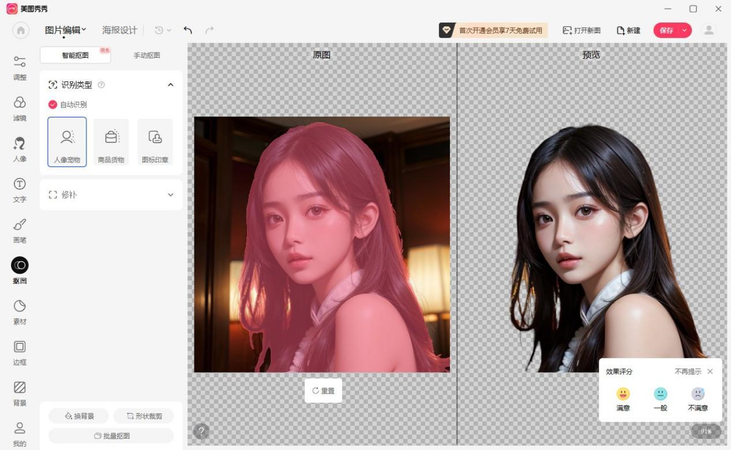
Task: Click 新建 to create new file
Action: [x=629, y=30]
